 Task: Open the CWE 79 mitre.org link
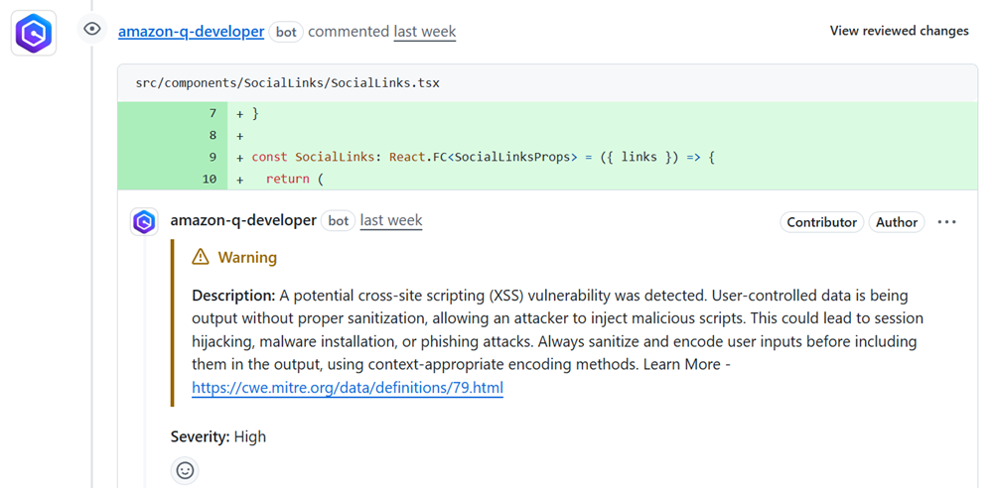[348, 389]
